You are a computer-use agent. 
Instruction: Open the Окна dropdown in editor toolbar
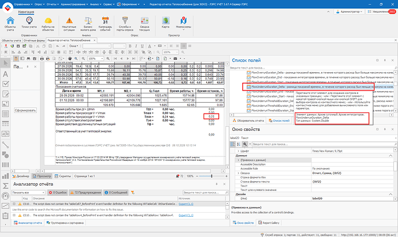(x=74, y=46)
